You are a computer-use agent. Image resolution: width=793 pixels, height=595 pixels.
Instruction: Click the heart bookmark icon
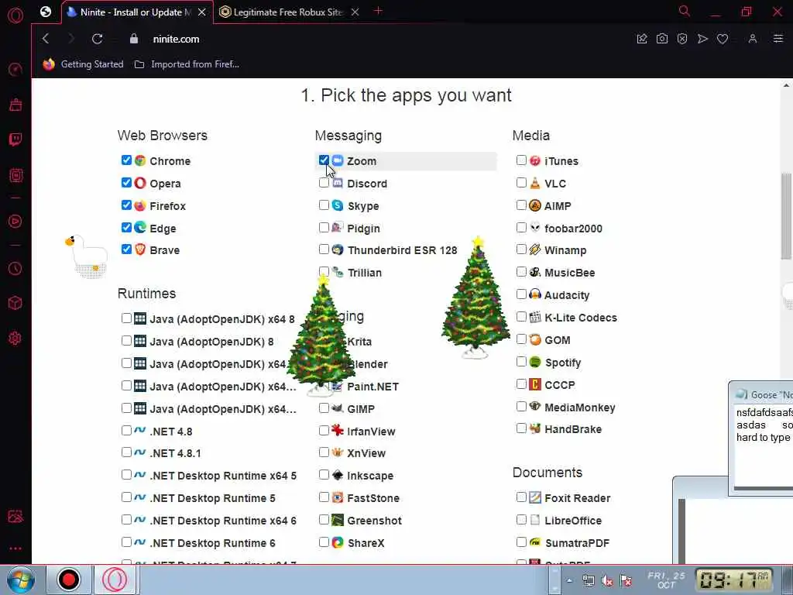(x=723, y=39)
